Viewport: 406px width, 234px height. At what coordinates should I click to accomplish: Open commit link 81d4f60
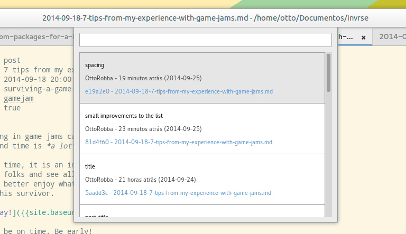click(178, 142)
